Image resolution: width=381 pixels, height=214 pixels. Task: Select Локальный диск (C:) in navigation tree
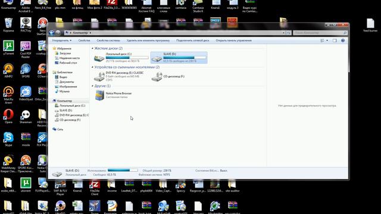click(x=72, y=106)
